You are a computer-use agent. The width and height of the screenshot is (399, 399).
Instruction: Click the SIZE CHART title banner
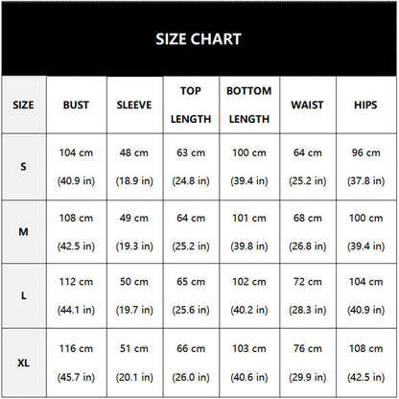pyautogui.click(x=199, y=38)
